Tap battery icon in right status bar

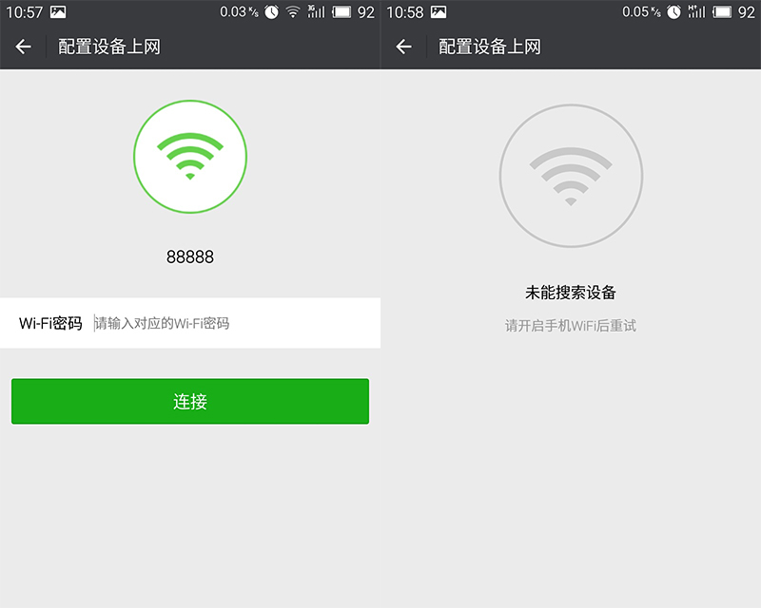pos(722,12)
